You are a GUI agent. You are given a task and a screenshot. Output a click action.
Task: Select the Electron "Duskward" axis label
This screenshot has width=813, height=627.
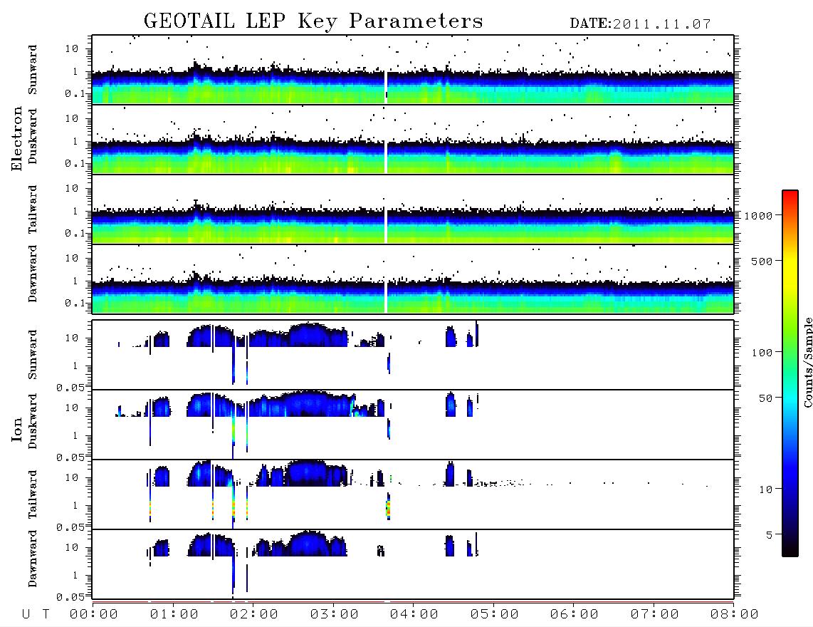click(33, 137)
